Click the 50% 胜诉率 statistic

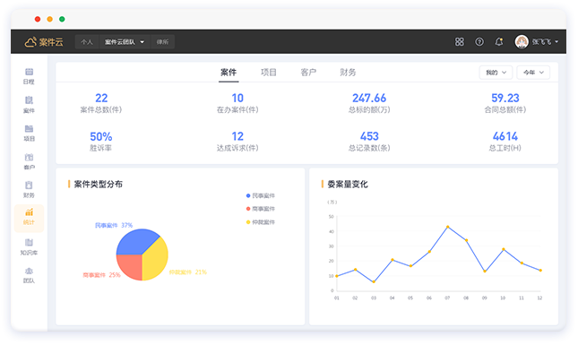[101, 142]
